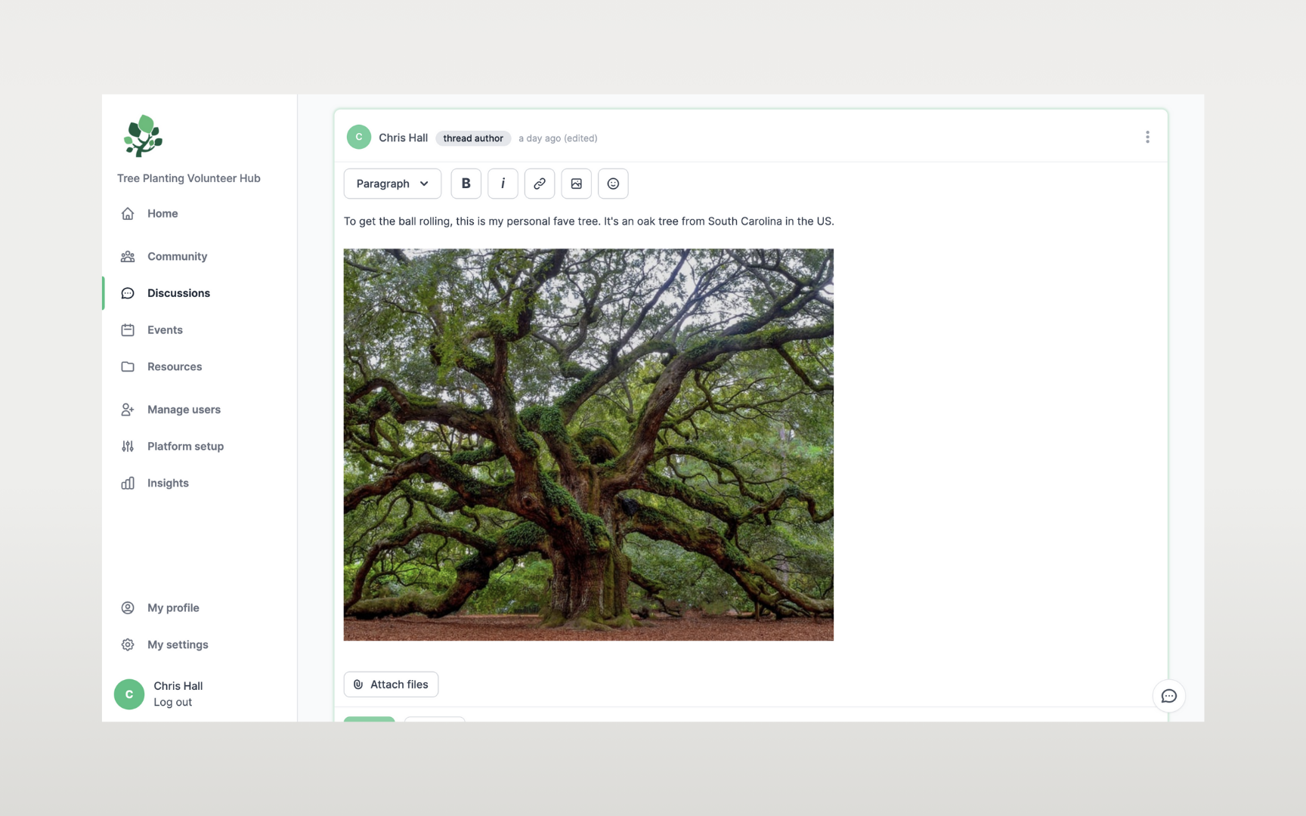Click the Community people icon
This screenshot has width=1306, height=816.
[x=128, y=257]
